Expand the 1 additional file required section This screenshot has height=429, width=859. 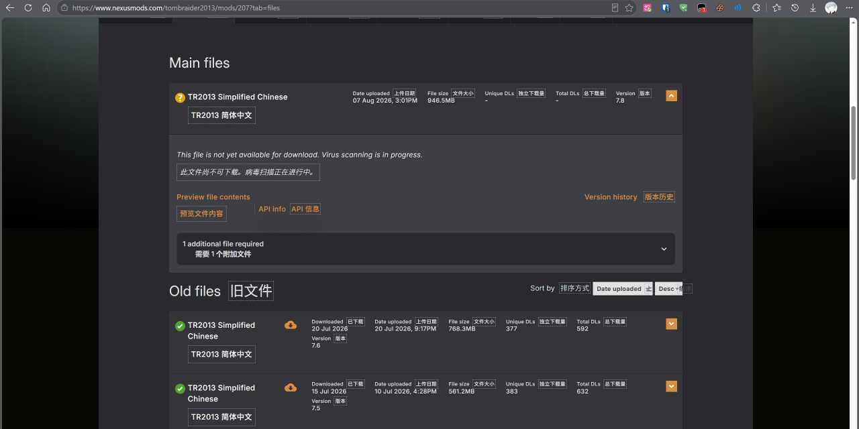(425, 249)
